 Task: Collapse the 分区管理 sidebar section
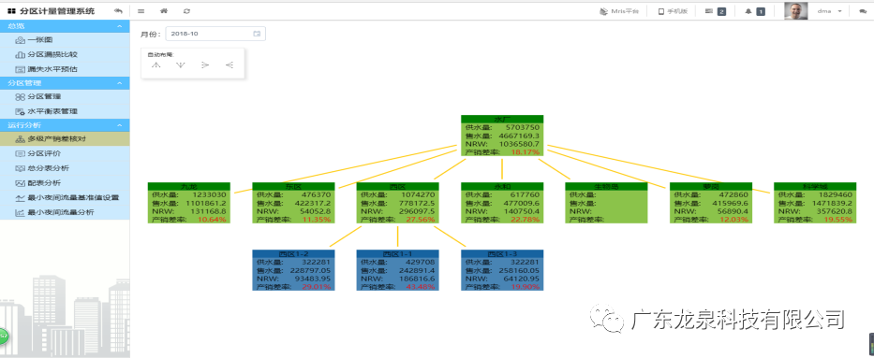point(119,83)
